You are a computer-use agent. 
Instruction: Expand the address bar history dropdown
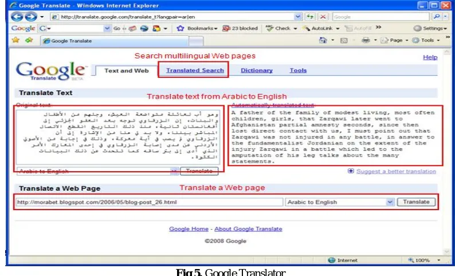298,17
